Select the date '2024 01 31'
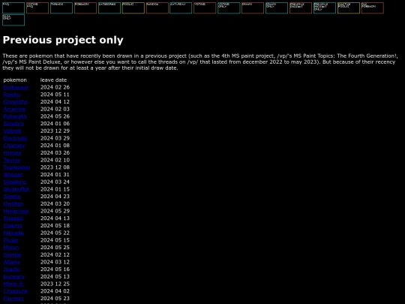The height and width of the screenshot is (304, 405). click(x=55, y=175)
